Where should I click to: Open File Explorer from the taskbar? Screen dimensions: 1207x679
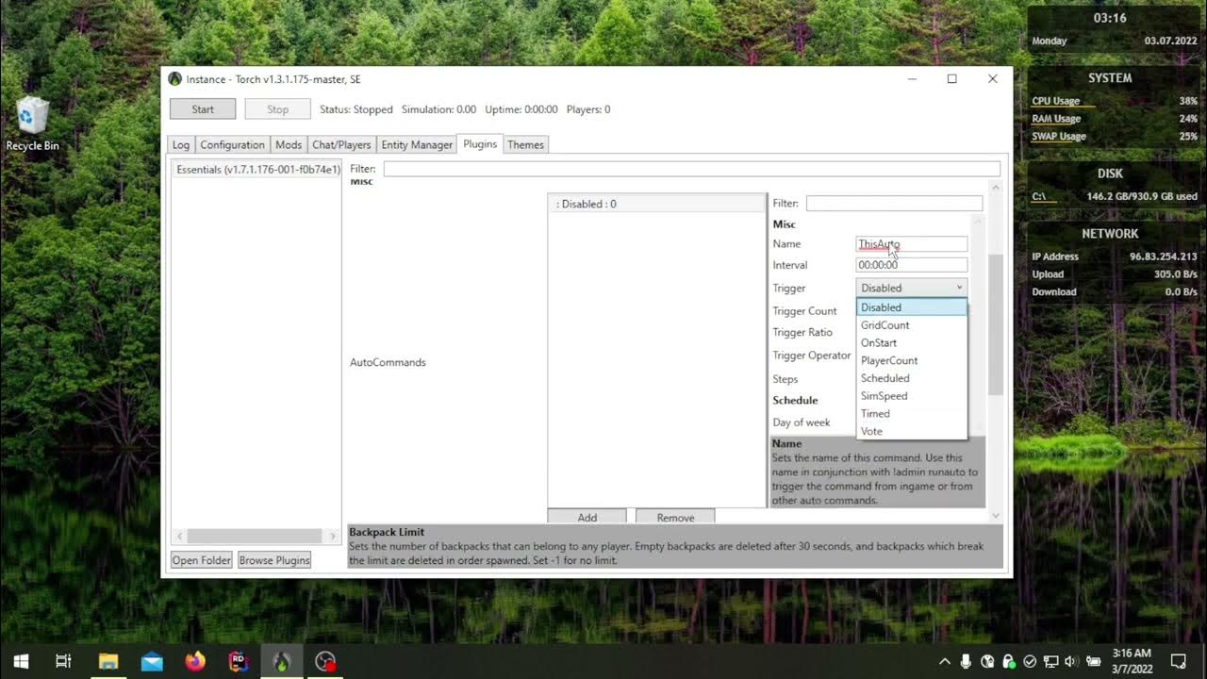108,661
